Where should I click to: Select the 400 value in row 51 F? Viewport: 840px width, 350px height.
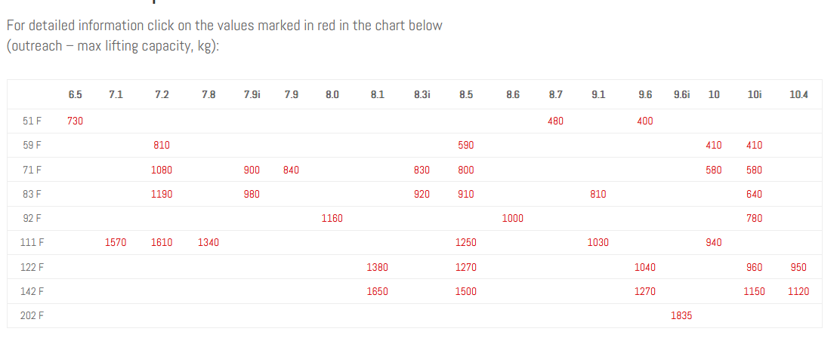pyautogui.click(x=644, y=121)
